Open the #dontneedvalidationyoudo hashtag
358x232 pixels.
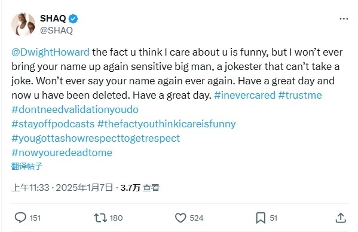click(75, 109)
